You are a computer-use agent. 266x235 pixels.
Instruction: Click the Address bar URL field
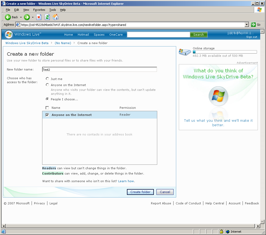click(133, 25)
